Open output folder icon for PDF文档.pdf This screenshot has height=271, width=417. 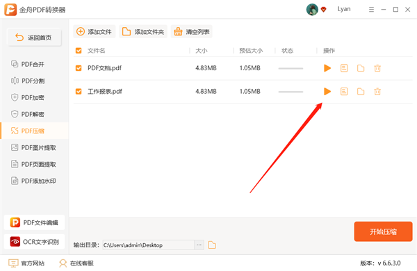pos(361,68)
